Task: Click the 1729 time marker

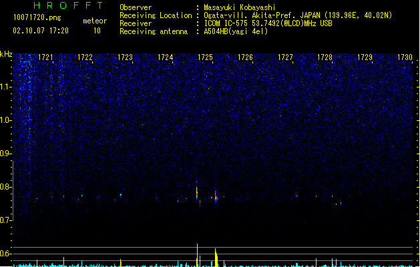Action: (365, 57)
